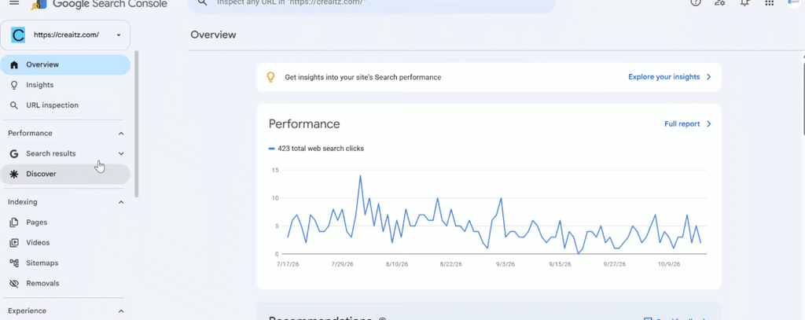Click the Discover asterisk icon

click(x=14, y=174)
